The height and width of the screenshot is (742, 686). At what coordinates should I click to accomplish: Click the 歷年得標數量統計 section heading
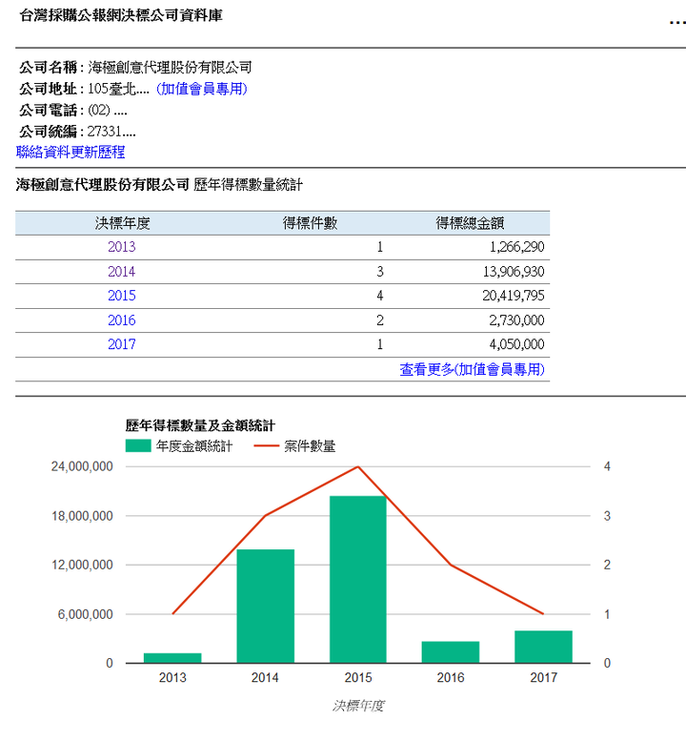click(x=249, y=185)
